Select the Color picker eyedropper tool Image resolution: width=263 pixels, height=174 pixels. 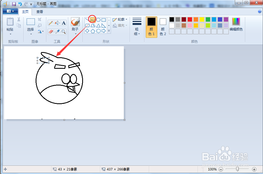click(57, 32)
